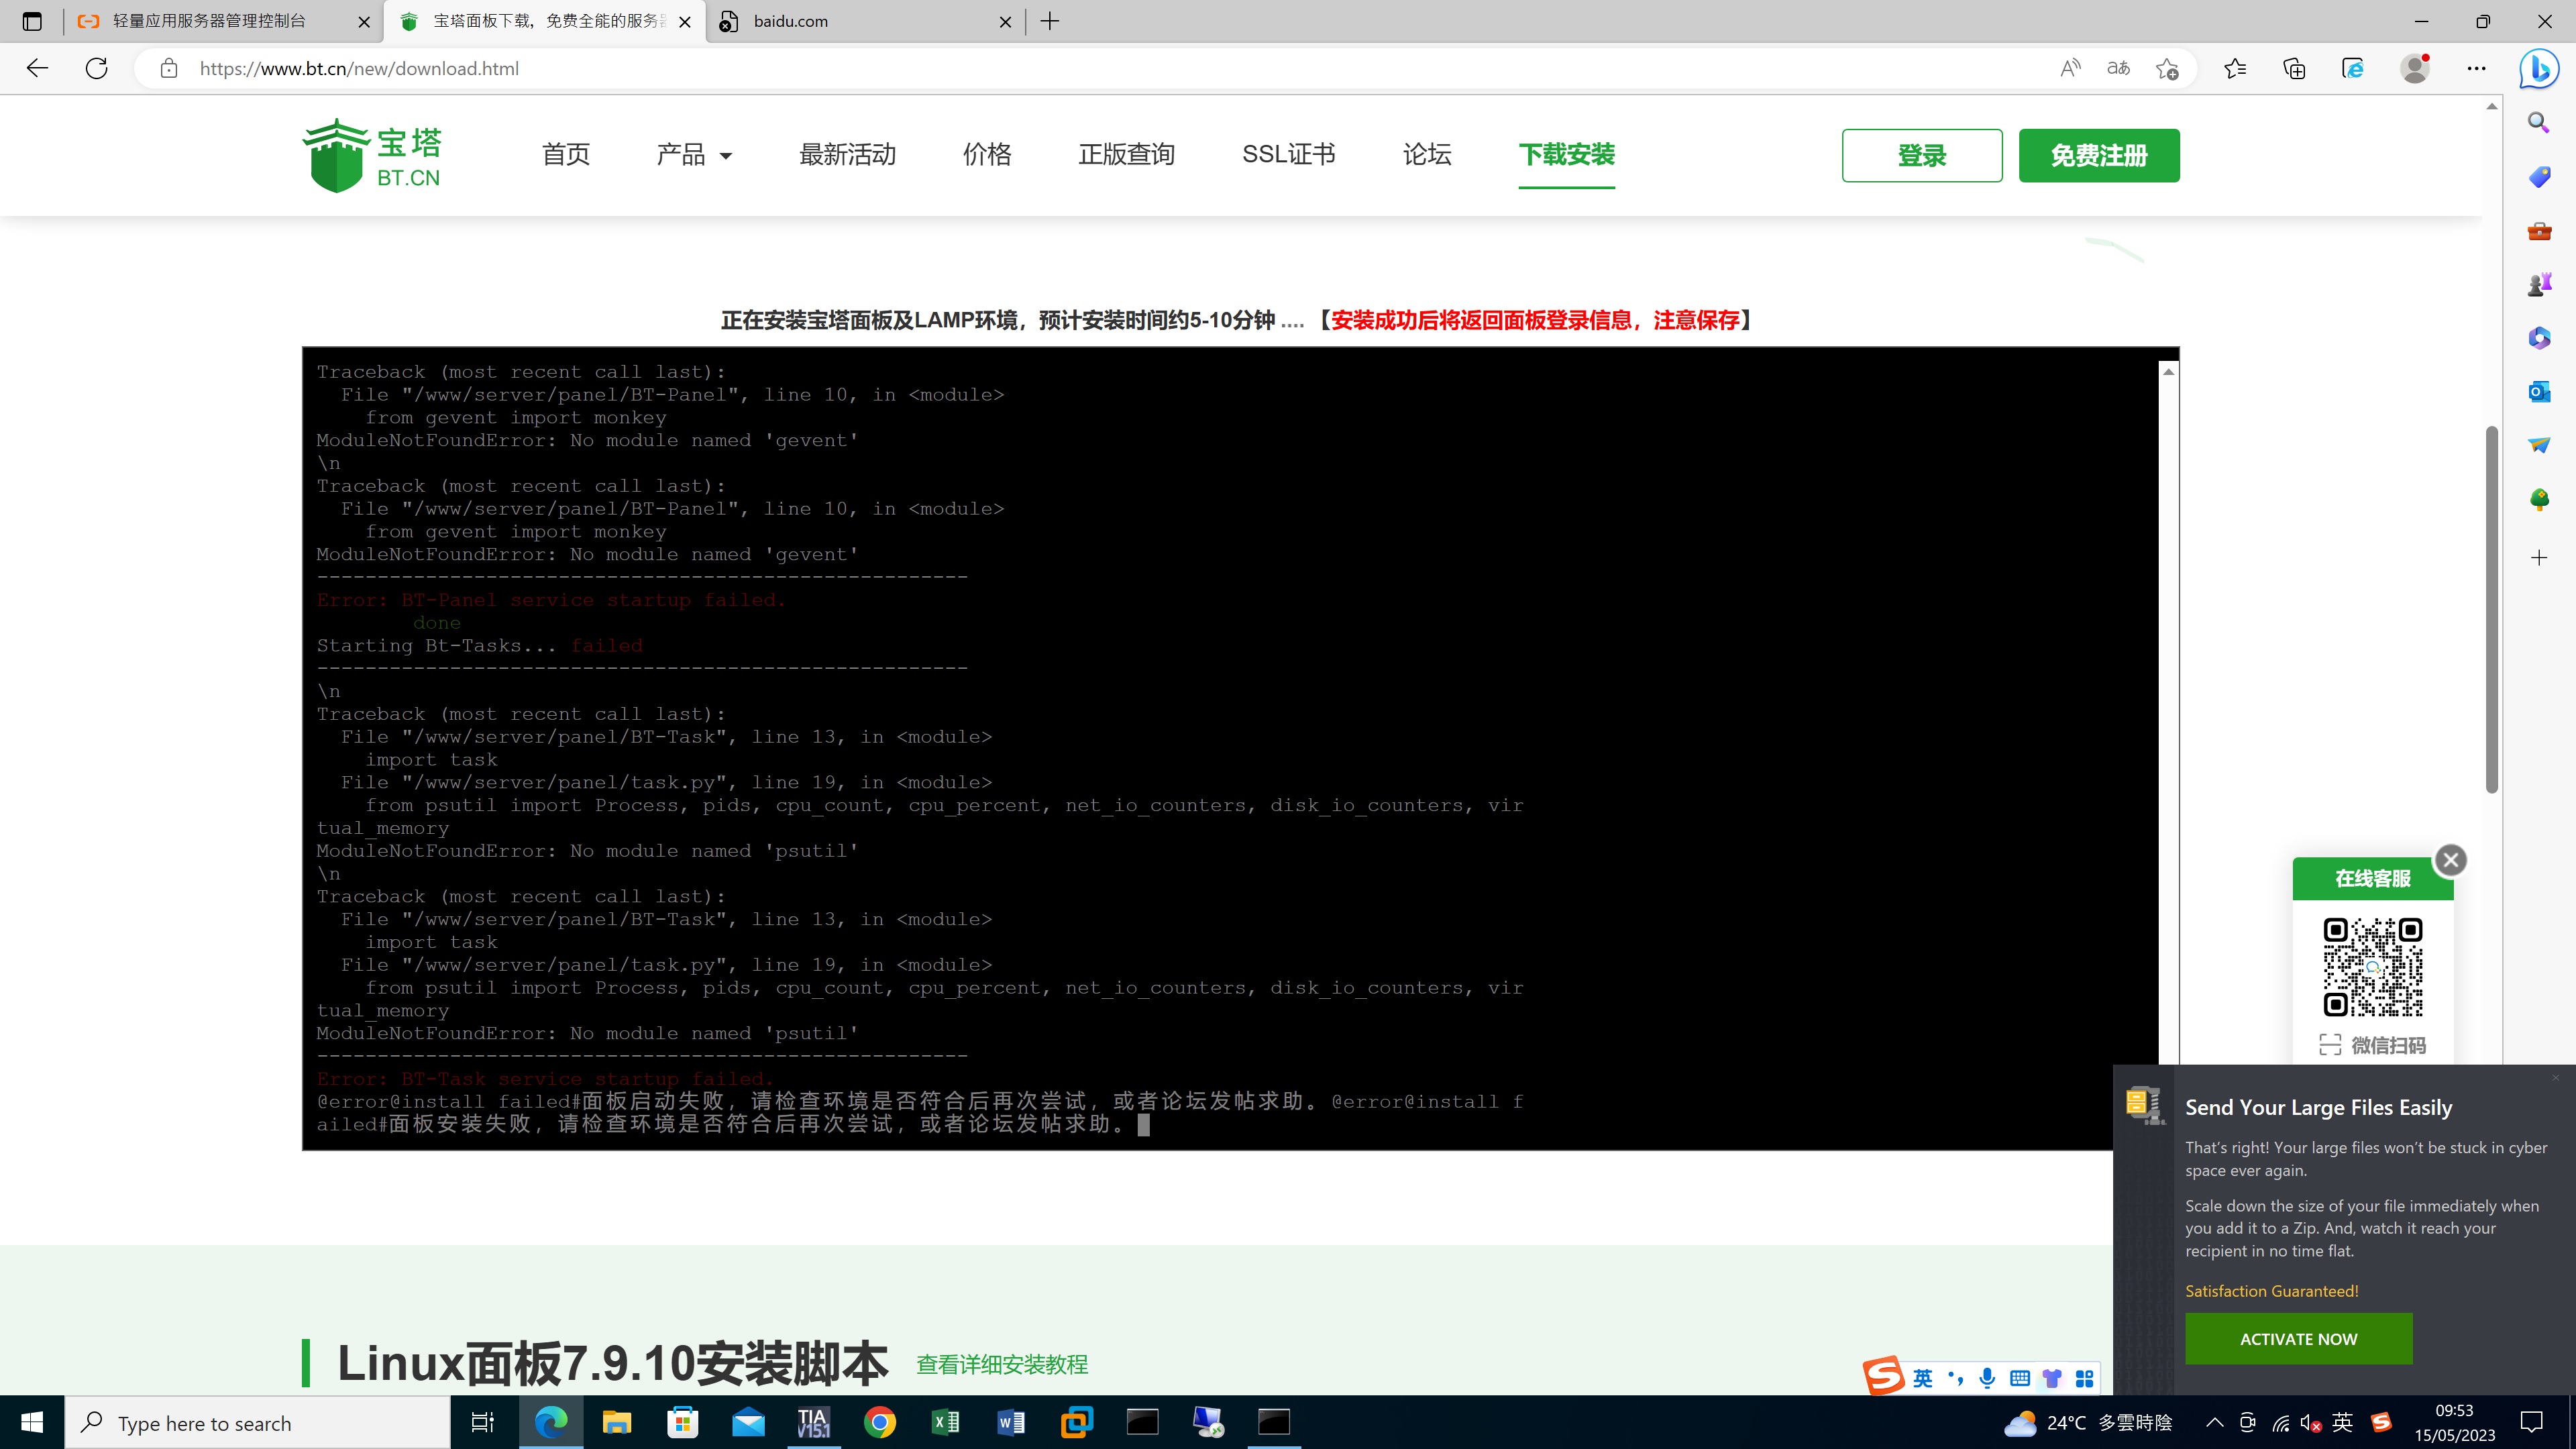The image size is (2576, 1449).
Task: Click the 宝塔 BT.CN logo
Action: [x=372, y=155]
